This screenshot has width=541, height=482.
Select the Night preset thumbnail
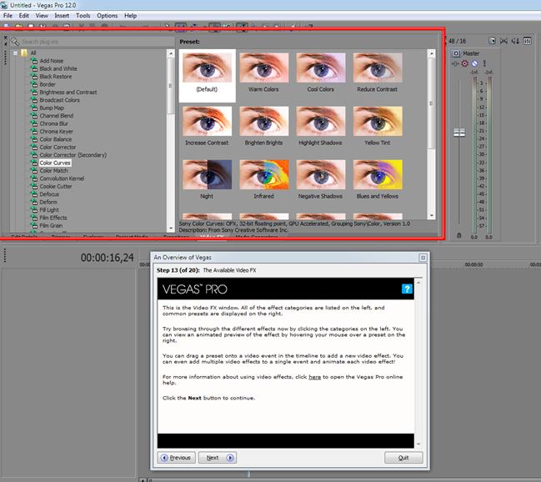pos(207,180)
